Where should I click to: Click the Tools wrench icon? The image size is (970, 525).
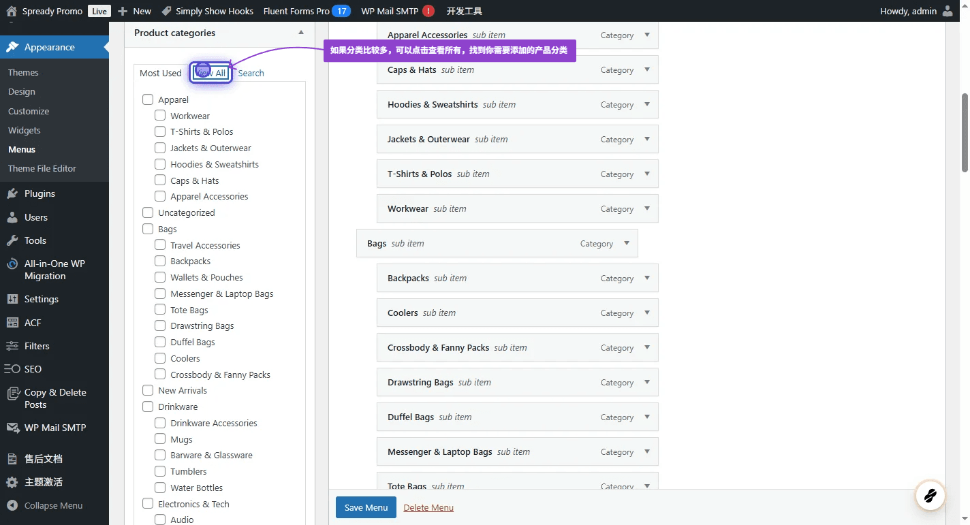[x=12, y=240]
